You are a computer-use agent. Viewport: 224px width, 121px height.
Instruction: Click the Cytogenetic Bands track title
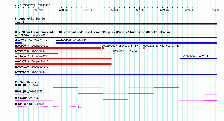click(30, 19)
